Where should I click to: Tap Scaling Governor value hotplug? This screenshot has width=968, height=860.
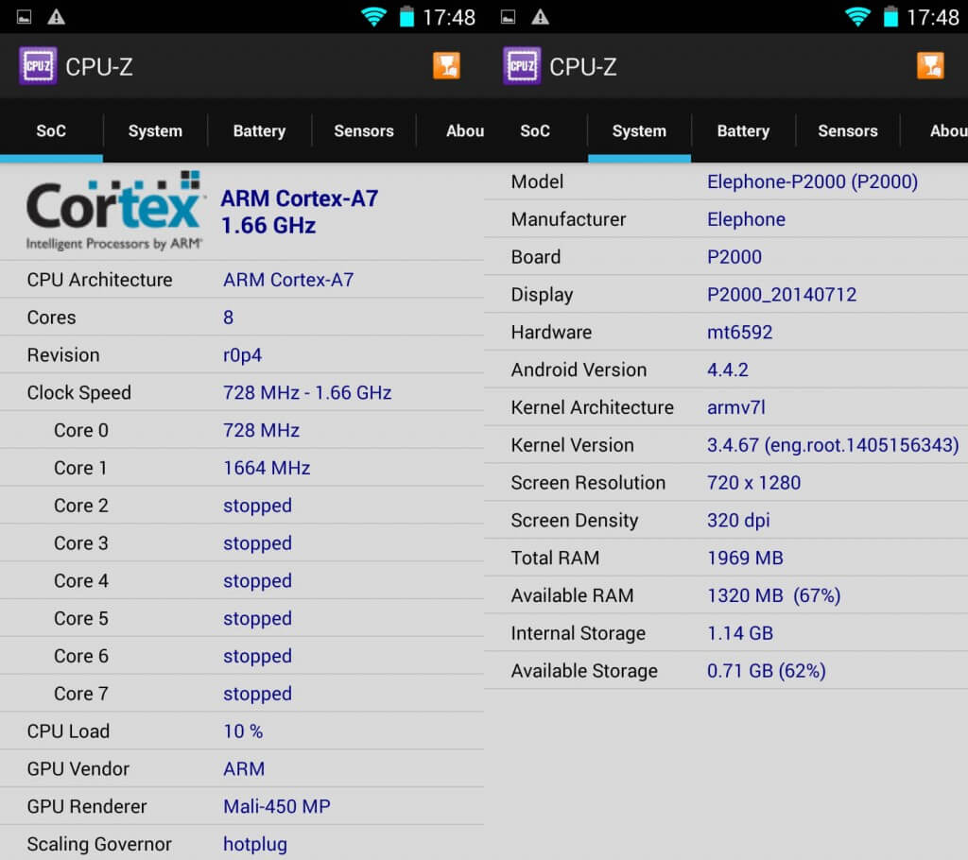pyautogui.click(x=255, y=845)
